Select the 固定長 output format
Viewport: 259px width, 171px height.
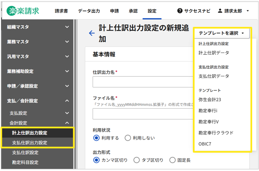click(x=172, y=160)
